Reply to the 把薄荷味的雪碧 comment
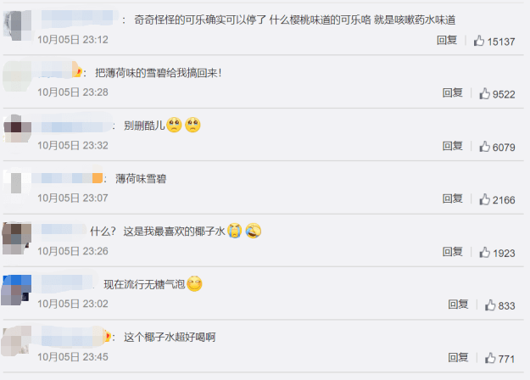This screenshot has width=530, height=380. (453, 92)
